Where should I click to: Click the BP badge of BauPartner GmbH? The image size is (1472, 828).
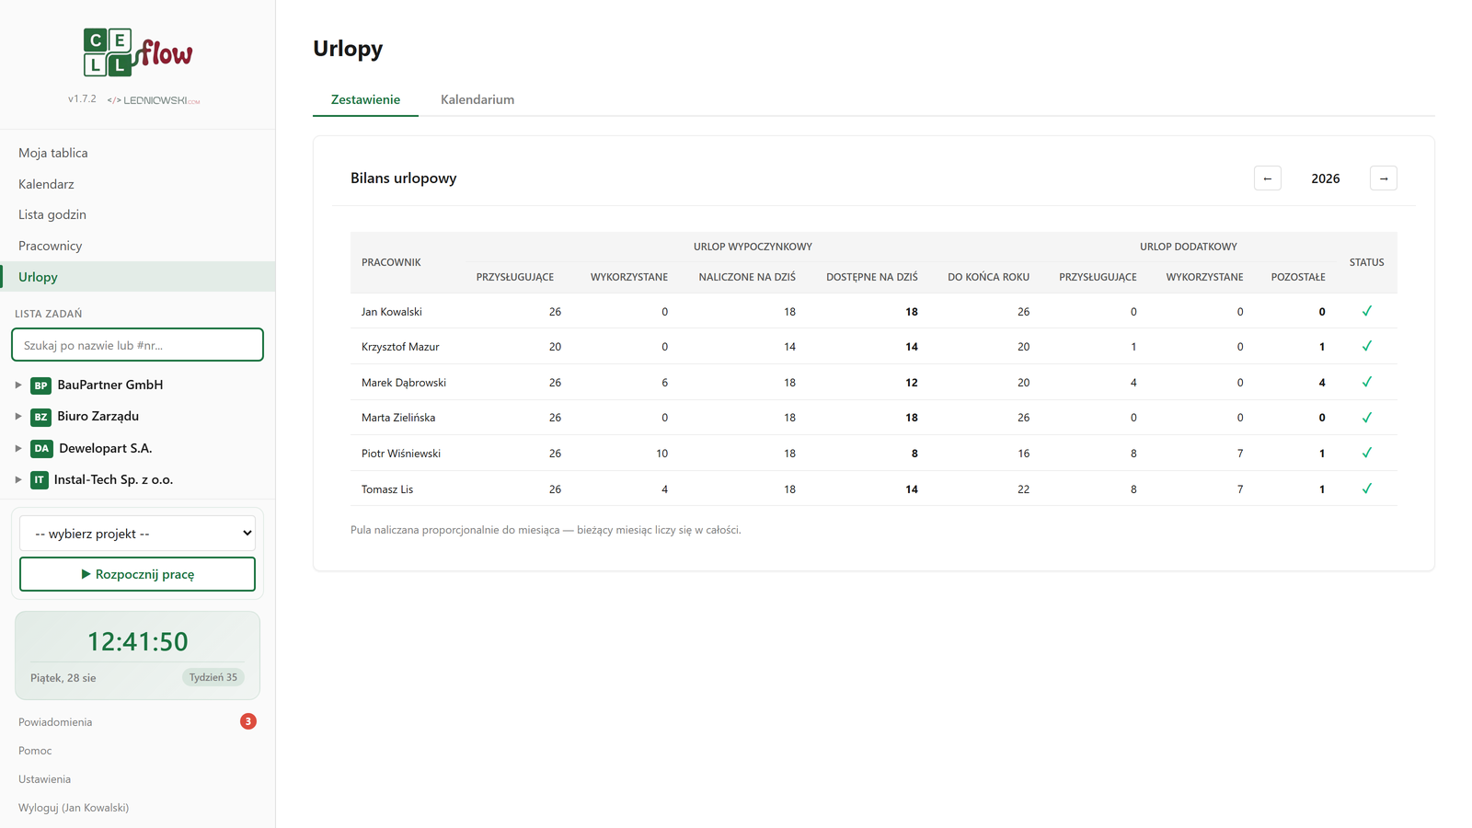(40, 385)
